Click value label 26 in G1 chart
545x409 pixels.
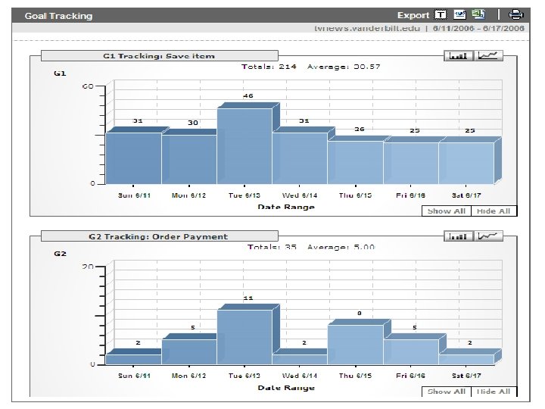pyautogui.click(x=360, y=129)
